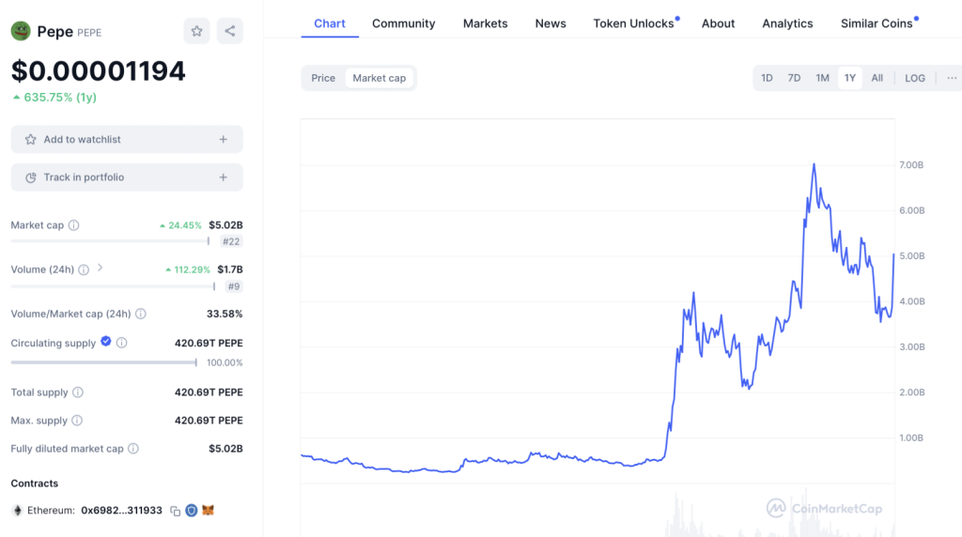The image size is (962, 537).
Task: Open the Fully diluted market cap info icon
Action: [x=133, y=449]
